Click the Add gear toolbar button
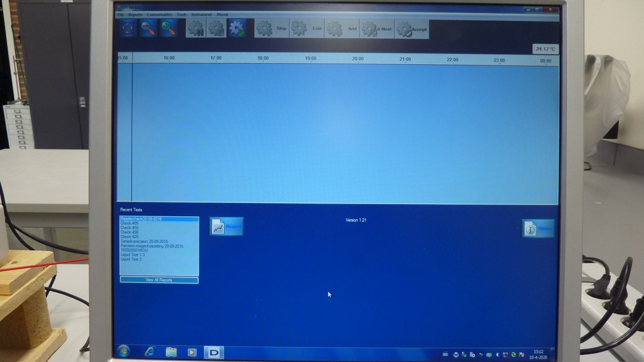Screen dimensions: 644x362 (x=341, y=28)
